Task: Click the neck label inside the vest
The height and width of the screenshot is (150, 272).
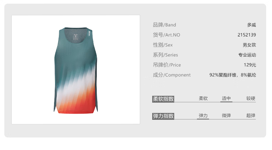Action: tap(76, 37)
